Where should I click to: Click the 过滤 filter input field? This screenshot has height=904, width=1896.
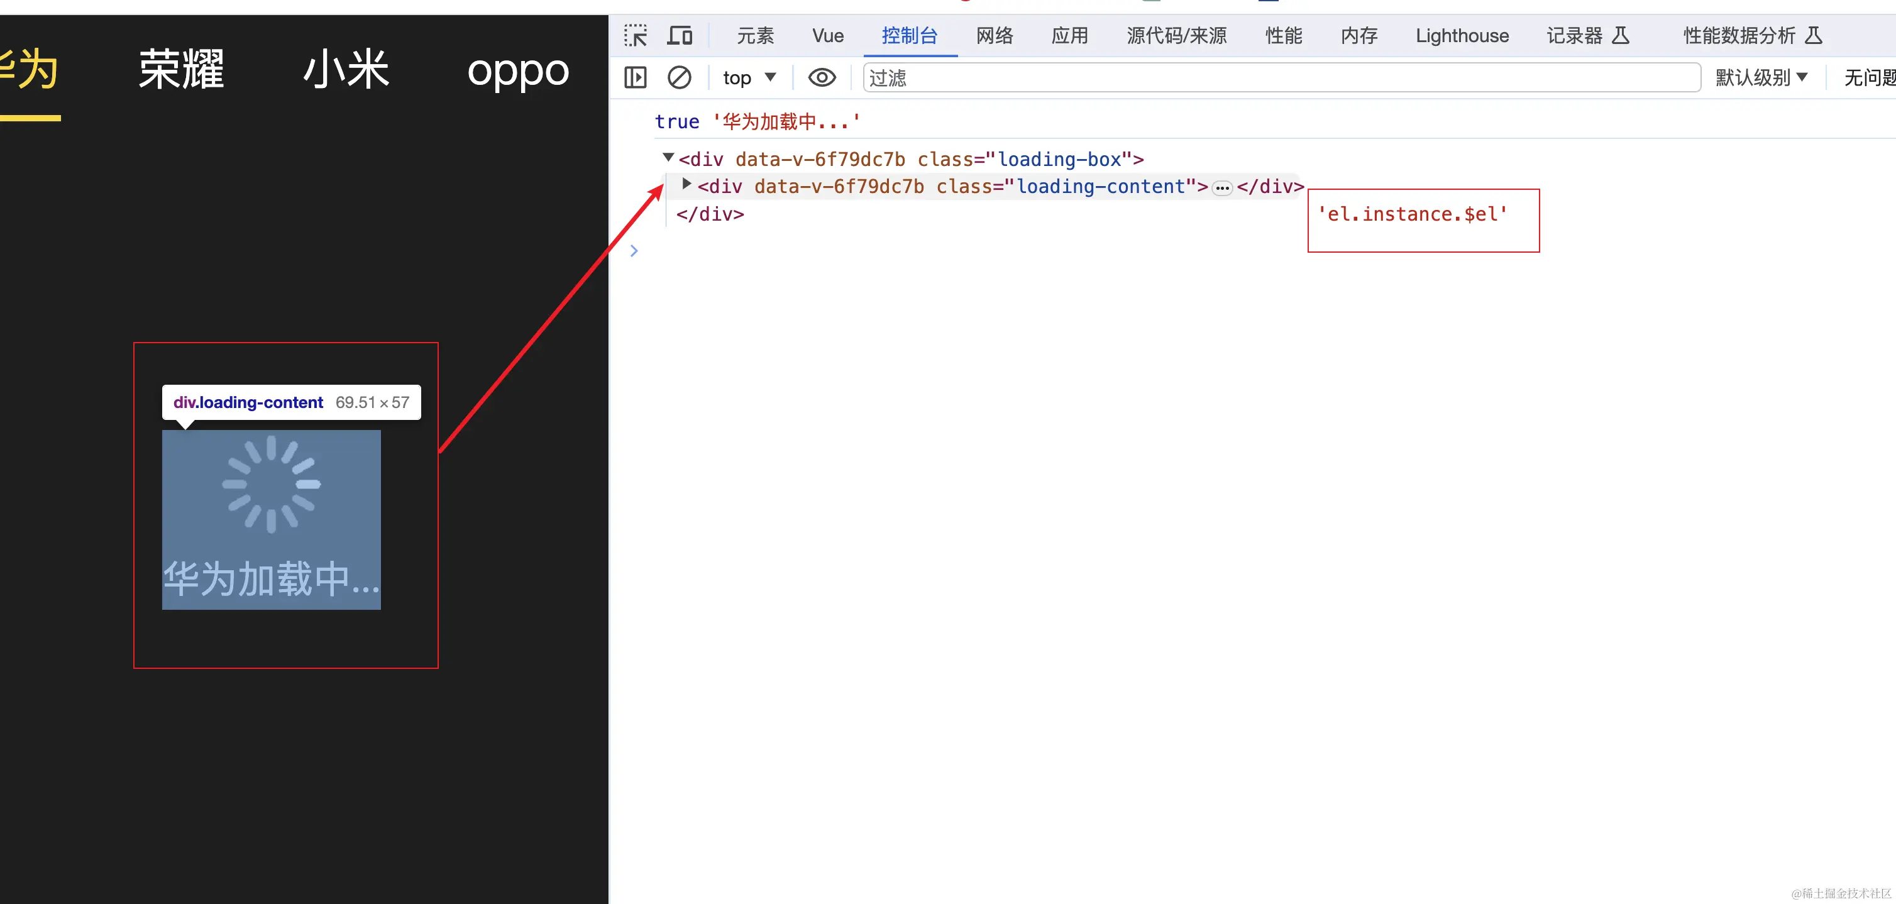1281,77
